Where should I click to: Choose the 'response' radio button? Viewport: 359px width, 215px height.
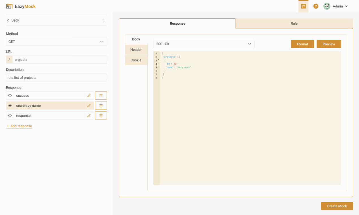coord(10,115)
